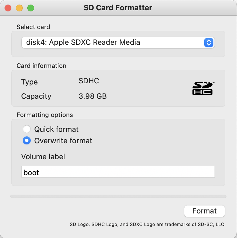Click disk4: Apple SDXC Reader Media
The image size is (237, 238).
tap(83, 42)
